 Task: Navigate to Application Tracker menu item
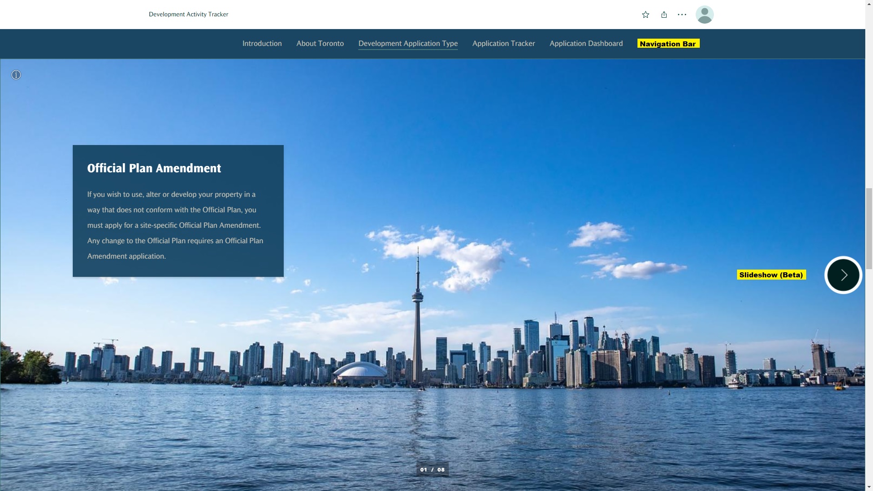click(504, 43)
